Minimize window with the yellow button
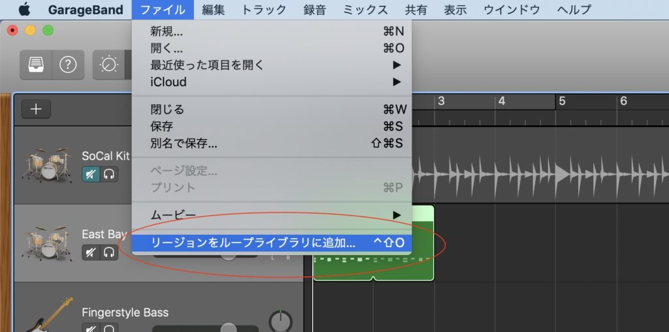Viewport: 669px width, 332px height. click(30, 31)
